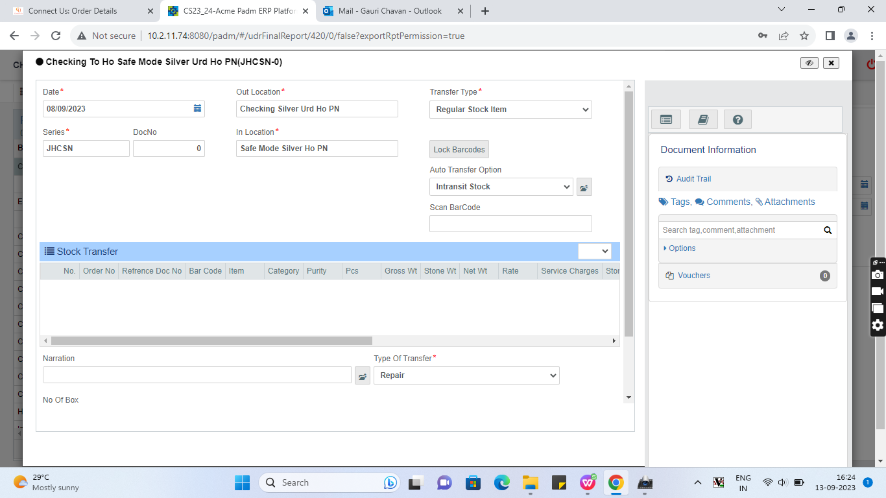Viewport: 886px width, 498px height.
Task: Click the Gross Wt column header
Action: click(401, 271)
